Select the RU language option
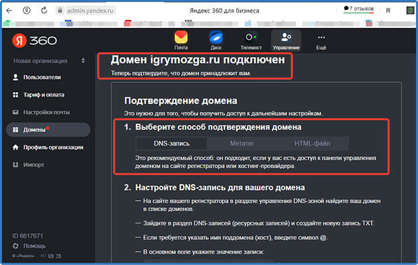Viewport: 418px width, 265px height. (43, 256)
